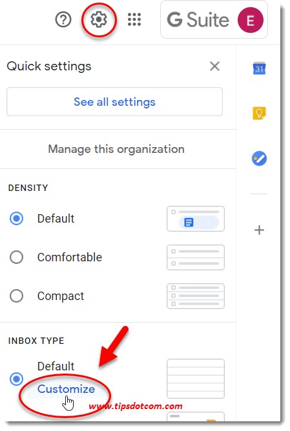Screen dimensions: 290x431
Task: Click the Settings gear icon
Action: point(99,19)
